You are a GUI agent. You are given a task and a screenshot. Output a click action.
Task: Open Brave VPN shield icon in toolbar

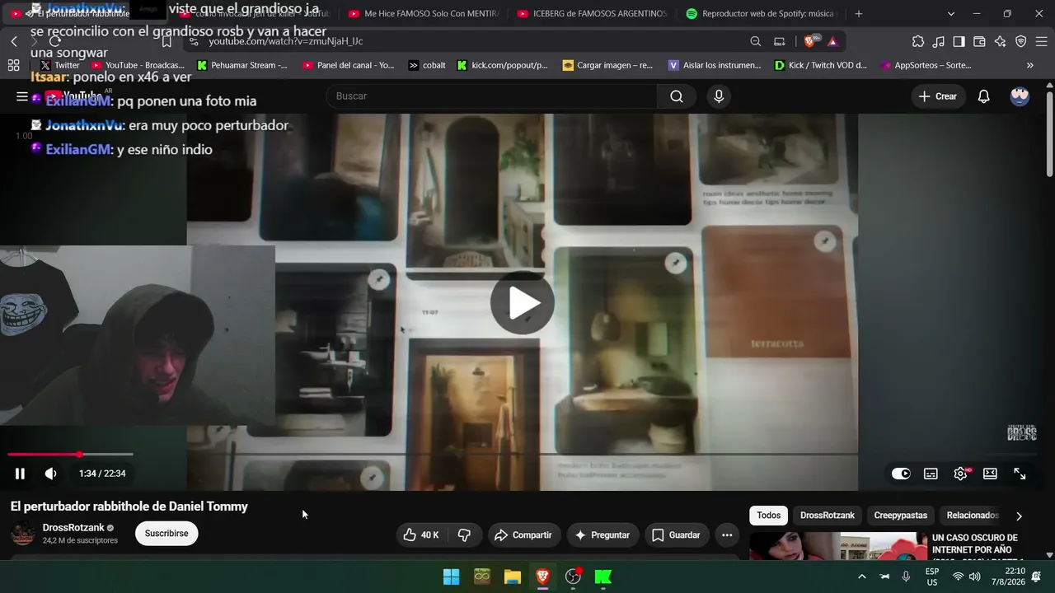click(1021, 41)
